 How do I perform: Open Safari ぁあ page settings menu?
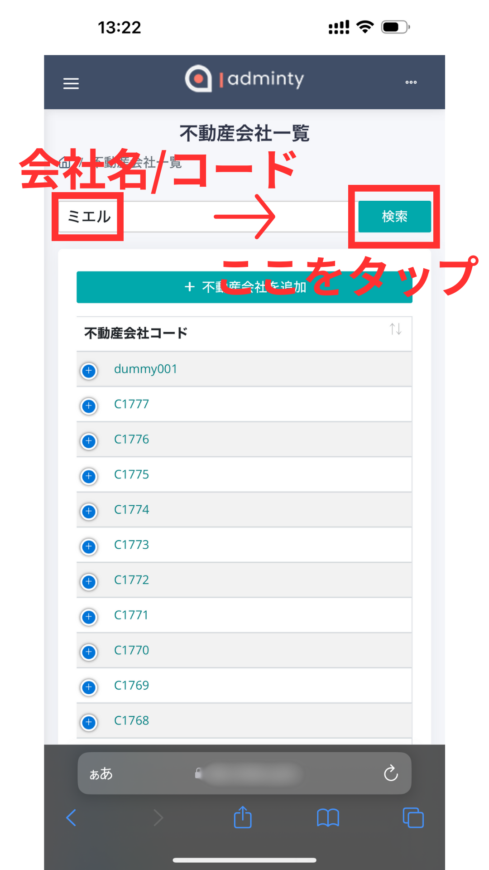point(101,773)
